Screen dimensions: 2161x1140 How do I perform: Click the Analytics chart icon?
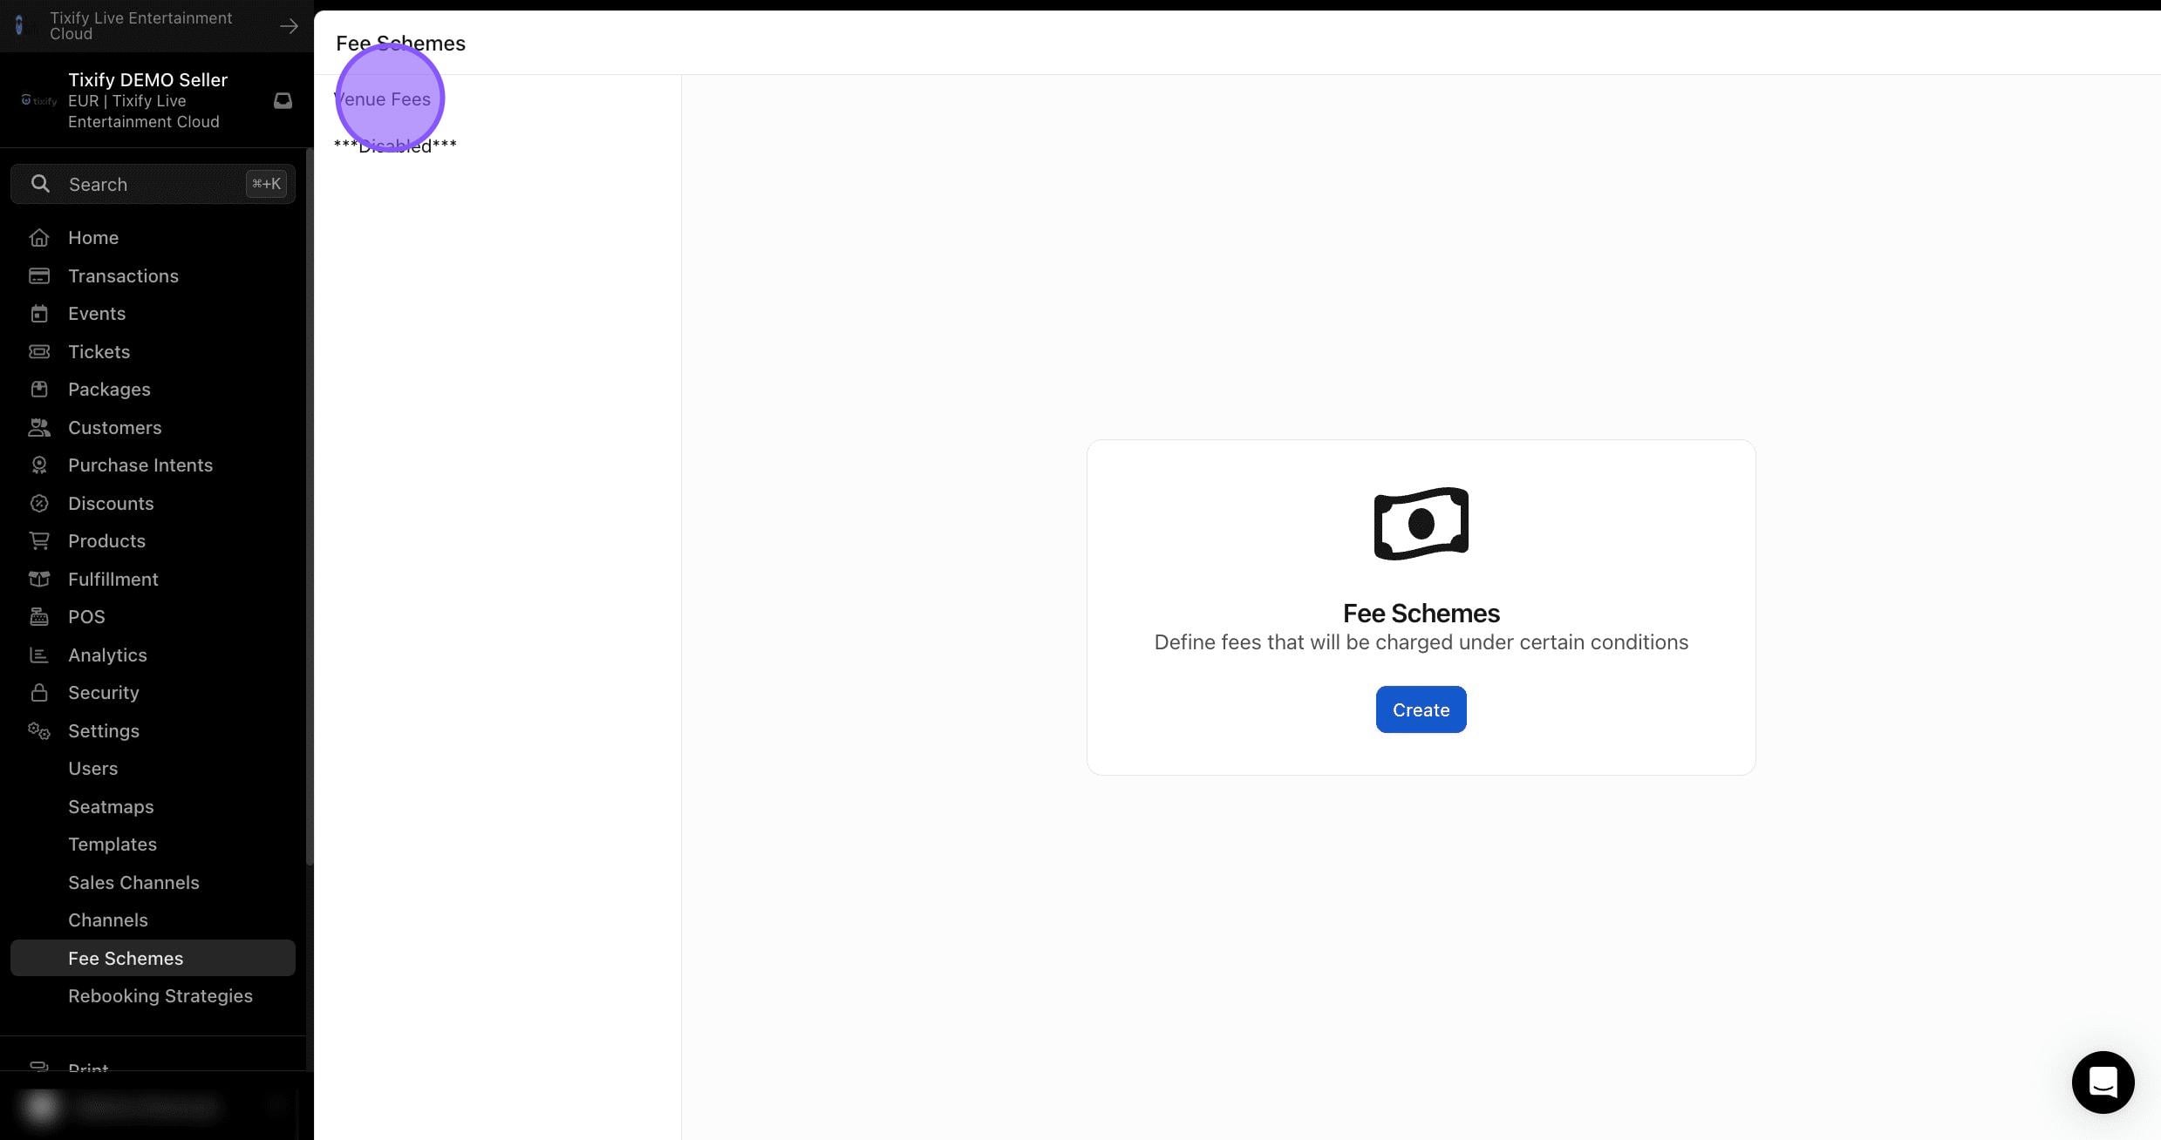tap(38, 655)
